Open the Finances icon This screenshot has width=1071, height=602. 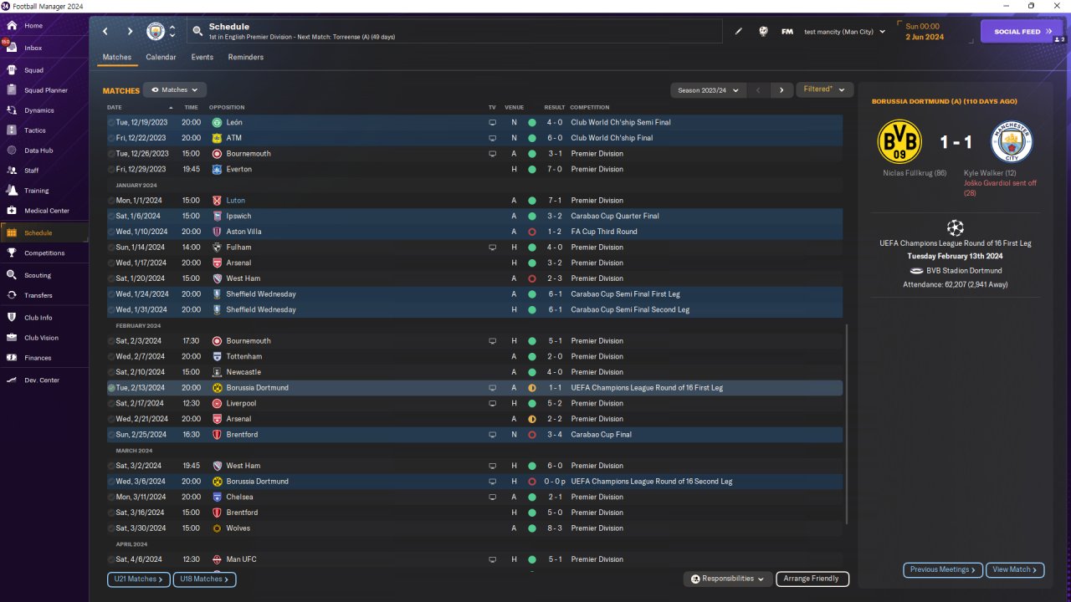pyautogui.click(x=12, y=358)
